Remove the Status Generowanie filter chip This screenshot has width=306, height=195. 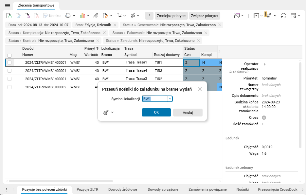pos(220,25)
